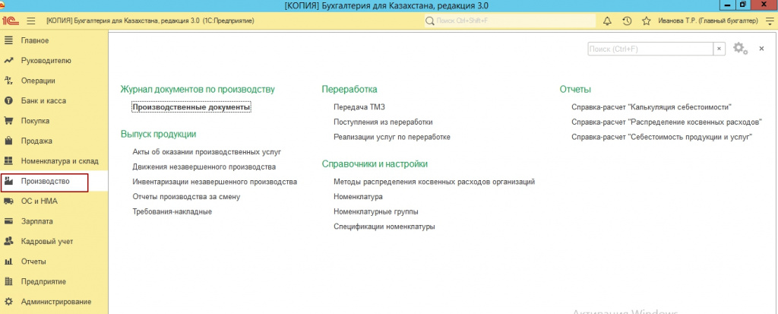This screenshot has width=778, height=314.
Task: Open Реализации услуг по переработке
Action: pos(392,137)
